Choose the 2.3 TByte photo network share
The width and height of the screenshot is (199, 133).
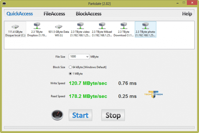point(146,29)
